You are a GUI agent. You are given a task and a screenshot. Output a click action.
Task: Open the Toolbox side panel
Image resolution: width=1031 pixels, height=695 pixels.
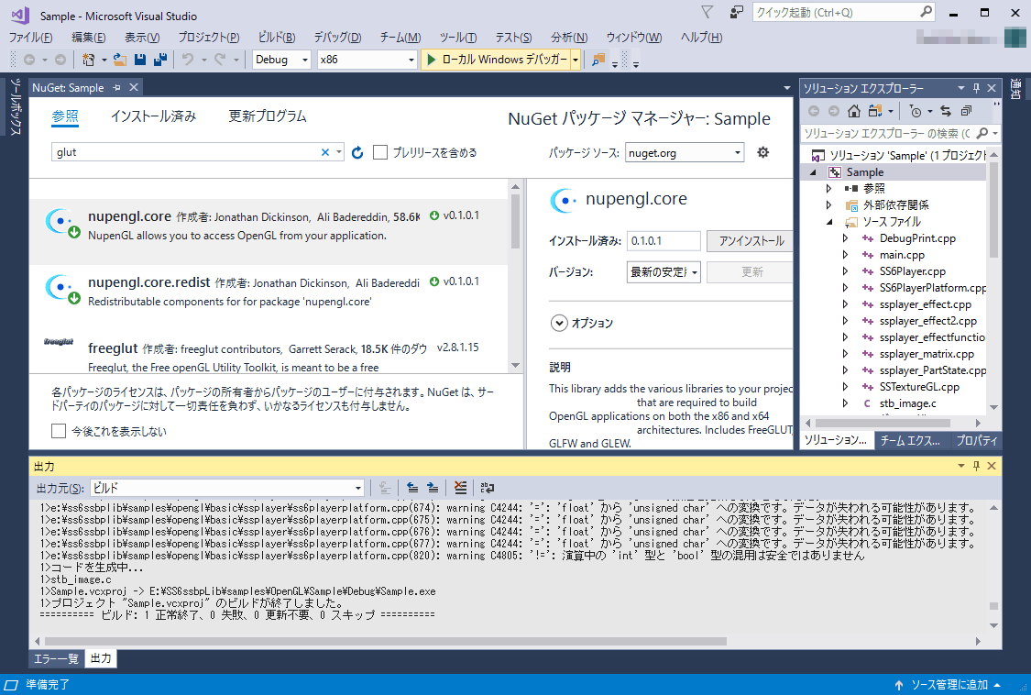coord(15,106)
